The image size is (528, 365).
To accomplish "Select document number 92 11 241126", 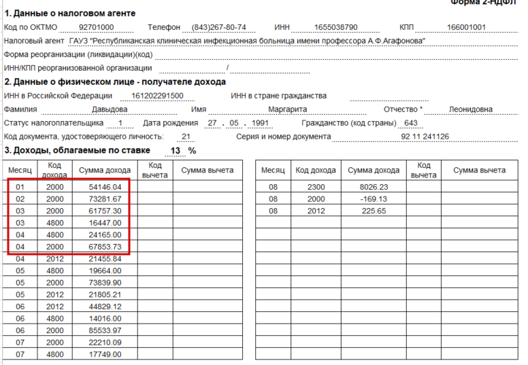I will [x=425, y=137].
